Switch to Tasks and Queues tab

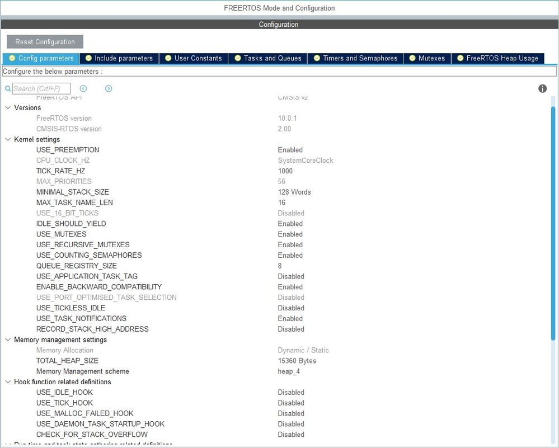pyautogui.click(x=267, y=58)
